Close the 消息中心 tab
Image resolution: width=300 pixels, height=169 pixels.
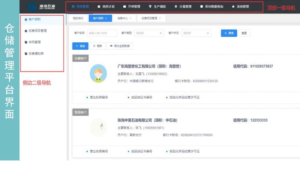pyautogui.click(x=130, y=18)
